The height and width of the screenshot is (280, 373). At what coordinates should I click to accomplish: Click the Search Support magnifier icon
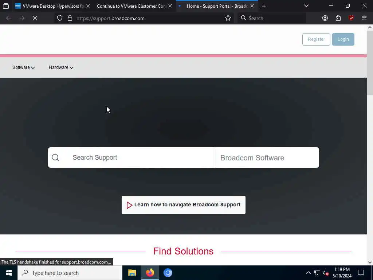(55, 157)
